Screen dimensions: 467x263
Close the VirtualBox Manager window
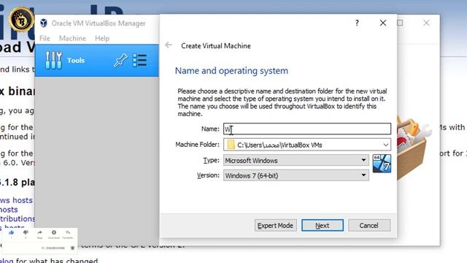[426, 23]
